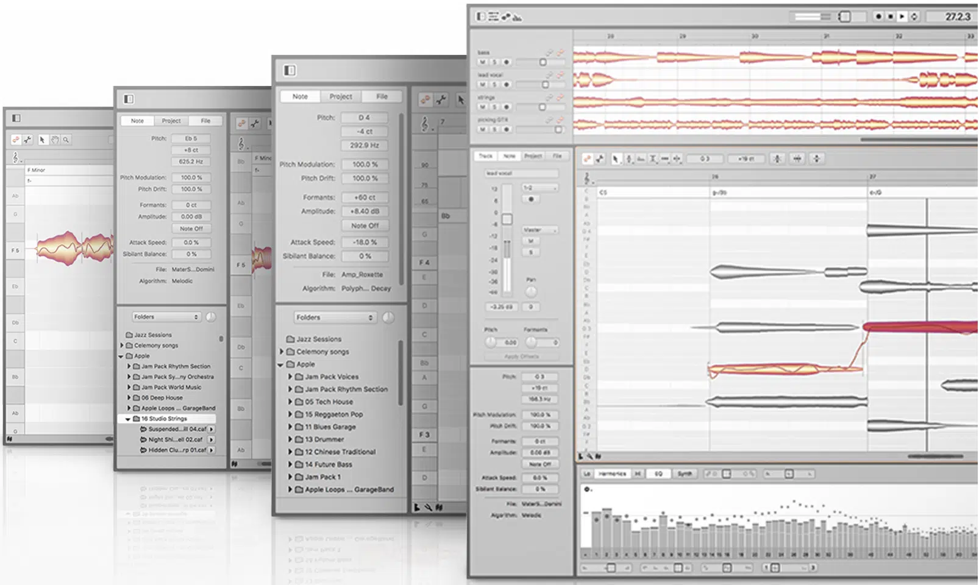Expand the 15 Reggaeton Pop folder
The image size is (979, 585).
(291, 414)
